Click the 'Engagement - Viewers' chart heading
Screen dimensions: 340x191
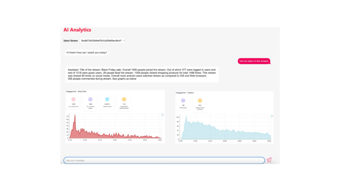click(x=185, y=93)
